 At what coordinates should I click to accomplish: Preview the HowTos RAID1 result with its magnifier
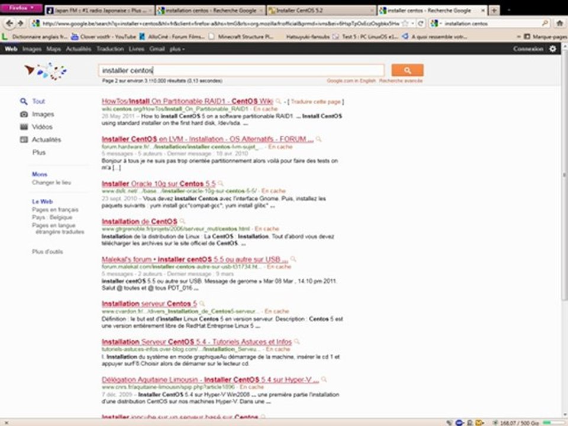[x=278, y=101]
